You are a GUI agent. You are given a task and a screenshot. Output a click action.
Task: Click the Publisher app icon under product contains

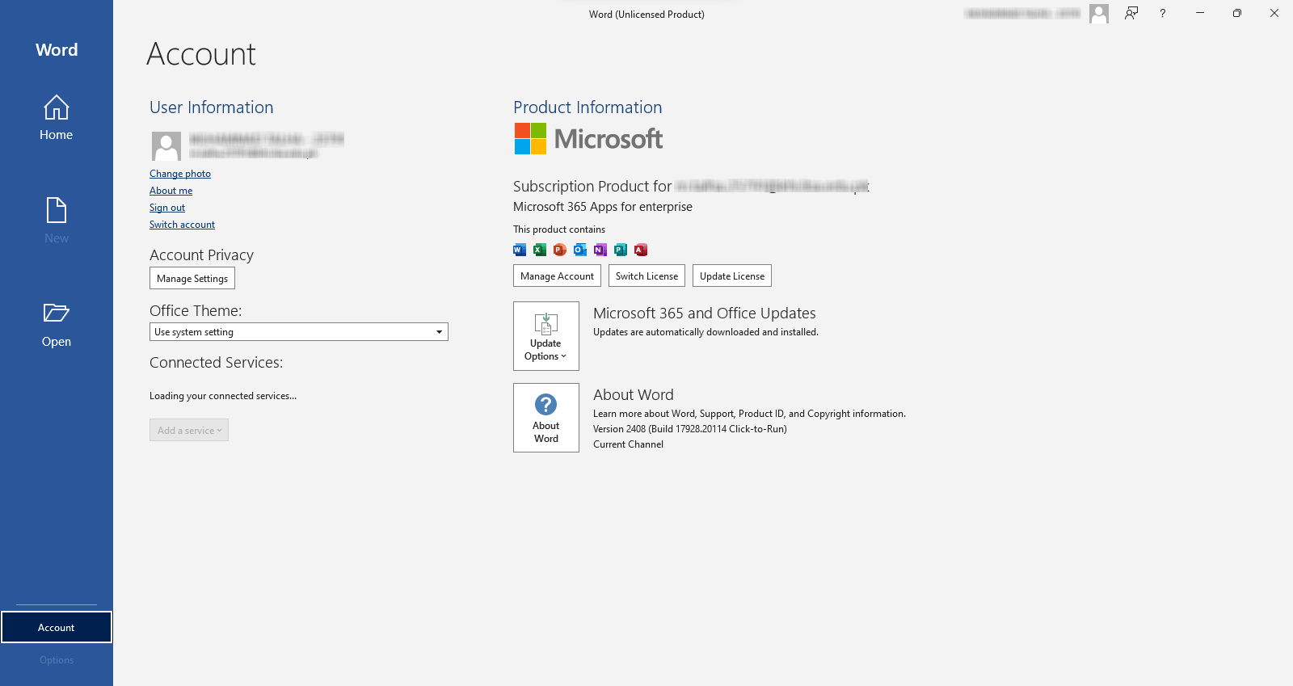[x=621, y=250]
